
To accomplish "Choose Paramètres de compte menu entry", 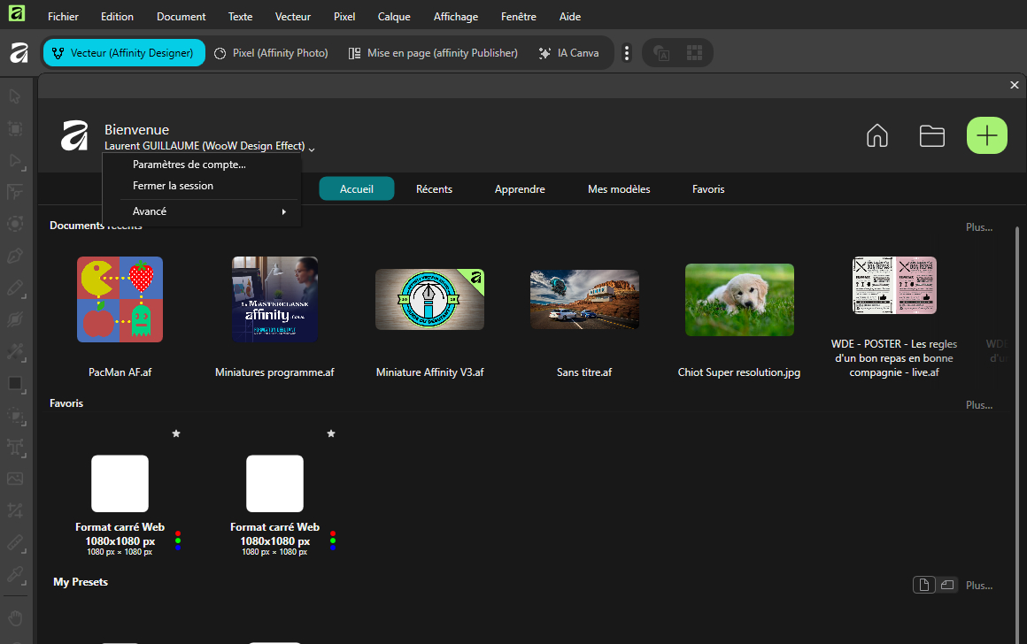I will [189, 164].
